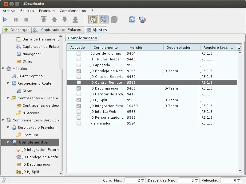Screen dimensions: 246x184
Task: Open the column chooser icon in table header
Action: [239, 48]
